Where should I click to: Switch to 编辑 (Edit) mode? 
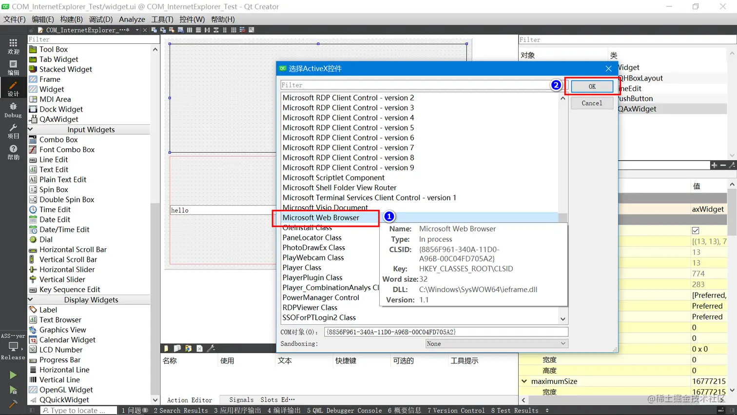(13, 68)
